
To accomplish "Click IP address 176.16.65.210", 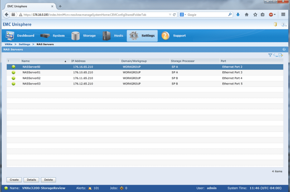I will [x=83, y=67].
